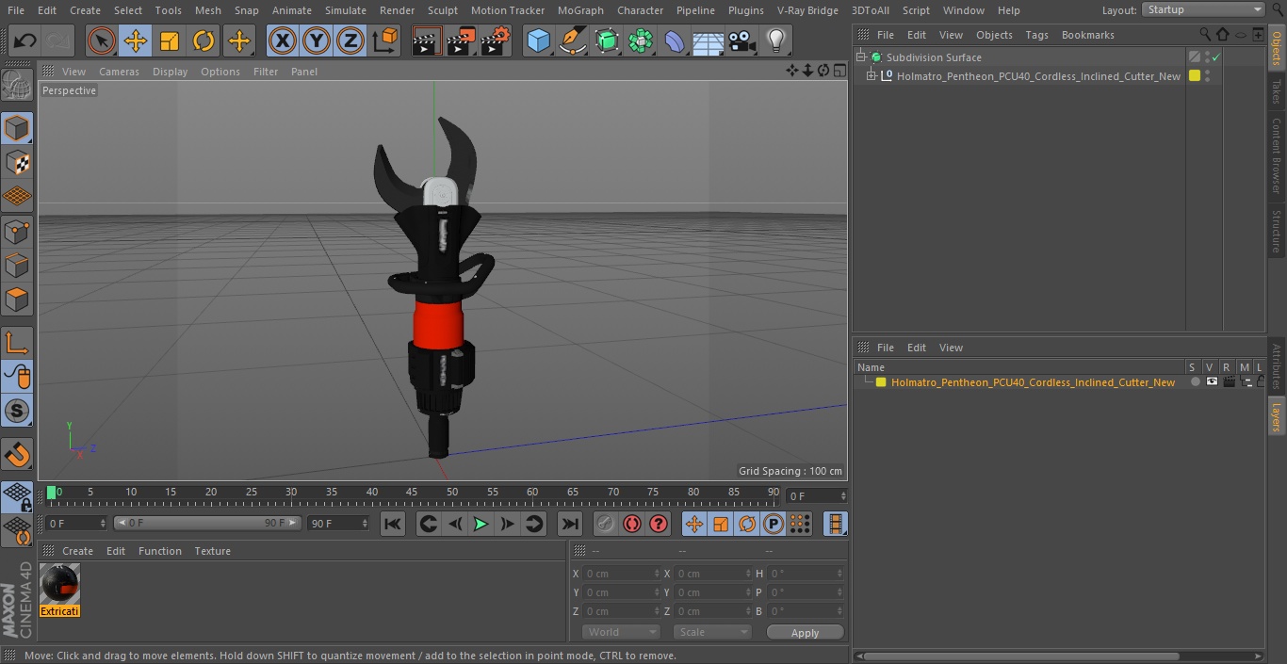Switch to Model mode
Image resolution: width=1287 pixels, height=664 pixels.
pyautogui.click(x=17, y=128)
